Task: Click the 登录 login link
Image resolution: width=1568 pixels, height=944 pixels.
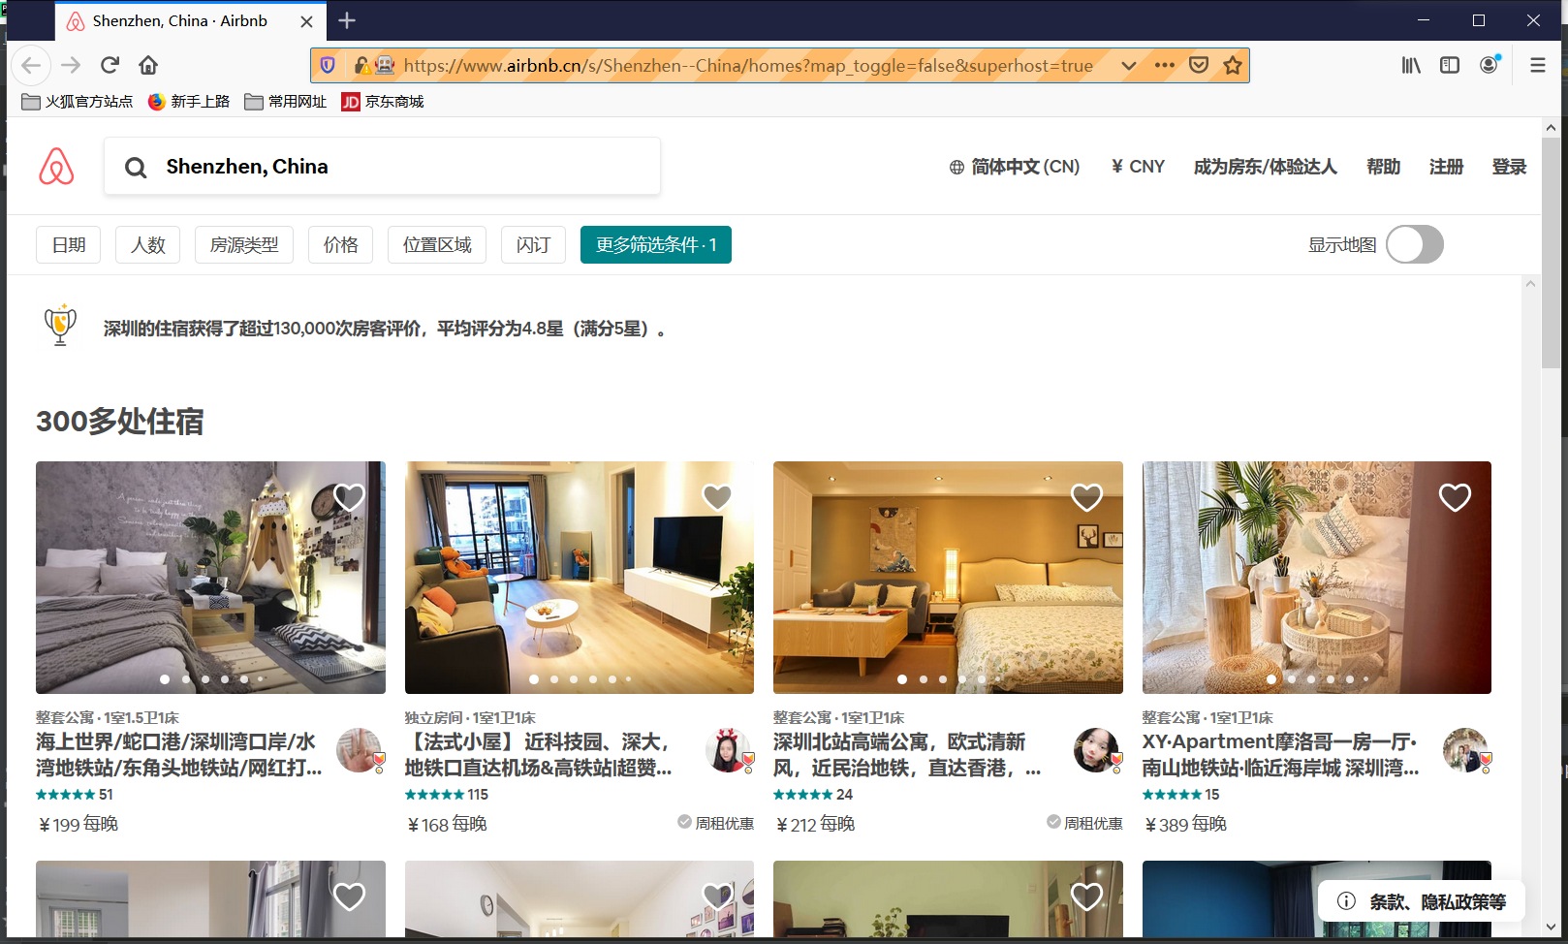Action: tap(1509, 166)
